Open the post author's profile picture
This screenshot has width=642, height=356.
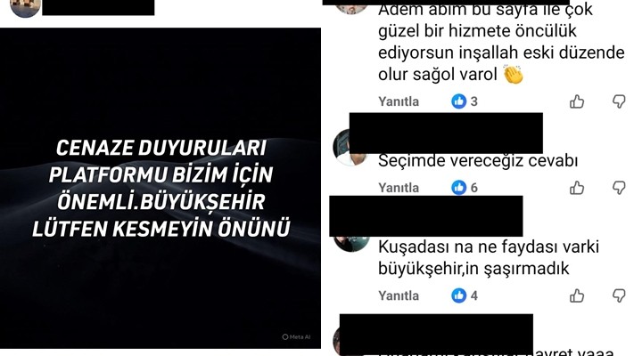[x=25, y=8]
